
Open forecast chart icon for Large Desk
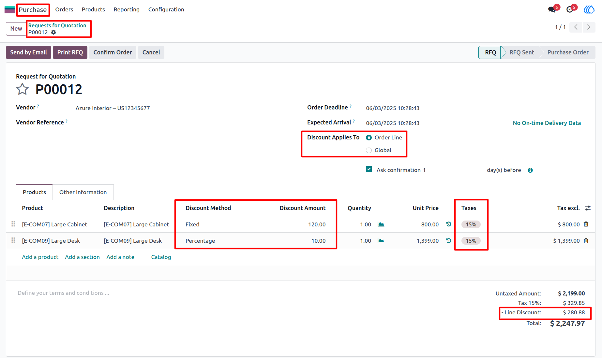[381, 240]
